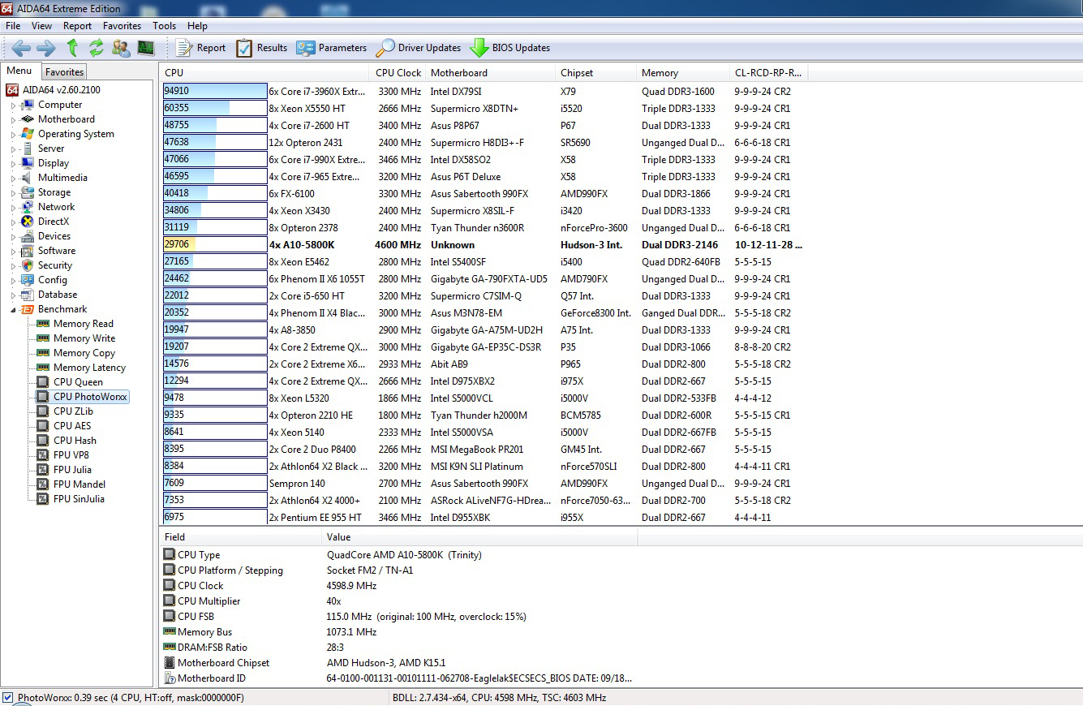
Task: Open the FPU Julia benchmark
Action: (73, 470)
